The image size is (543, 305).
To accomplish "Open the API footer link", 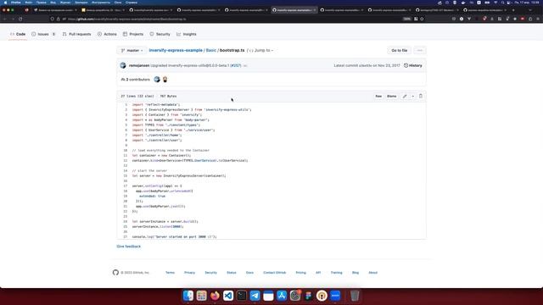I will 318,273.
